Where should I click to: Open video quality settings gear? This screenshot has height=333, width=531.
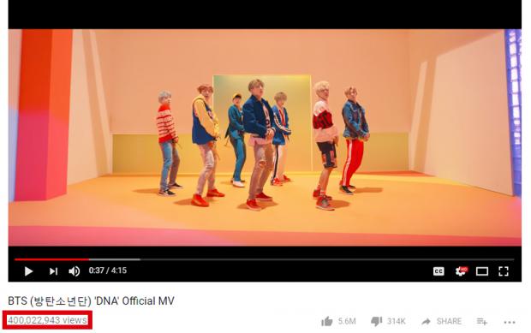pos(461,271)
